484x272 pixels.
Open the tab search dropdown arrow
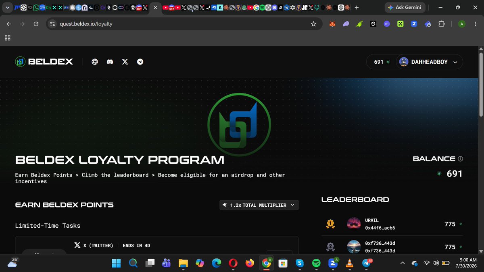(x=8, y=8)
